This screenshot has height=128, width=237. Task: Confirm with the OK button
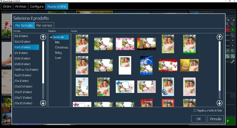[x=198, y=119]
